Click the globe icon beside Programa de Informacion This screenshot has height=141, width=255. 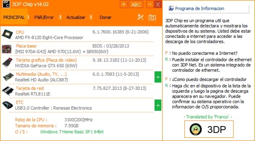[x=171, y=8]
